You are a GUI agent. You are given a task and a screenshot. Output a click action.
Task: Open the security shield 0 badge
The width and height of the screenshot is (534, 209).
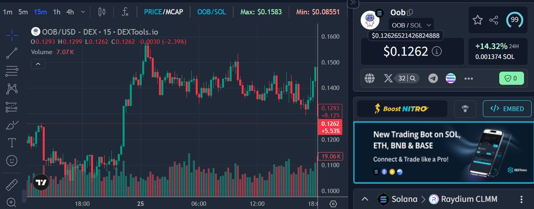tap(511, 79)
